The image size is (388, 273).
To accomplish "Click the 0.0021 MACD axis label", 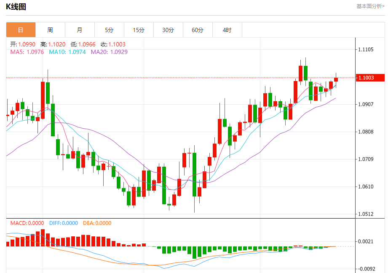I will click(x=366, y=241).
